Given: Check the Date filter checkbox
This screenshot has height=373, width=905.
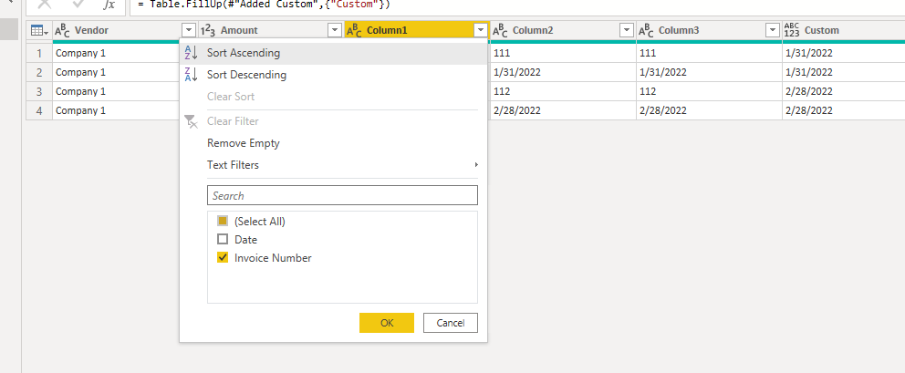Looking at the screenshot, I should tap(223, 240).
